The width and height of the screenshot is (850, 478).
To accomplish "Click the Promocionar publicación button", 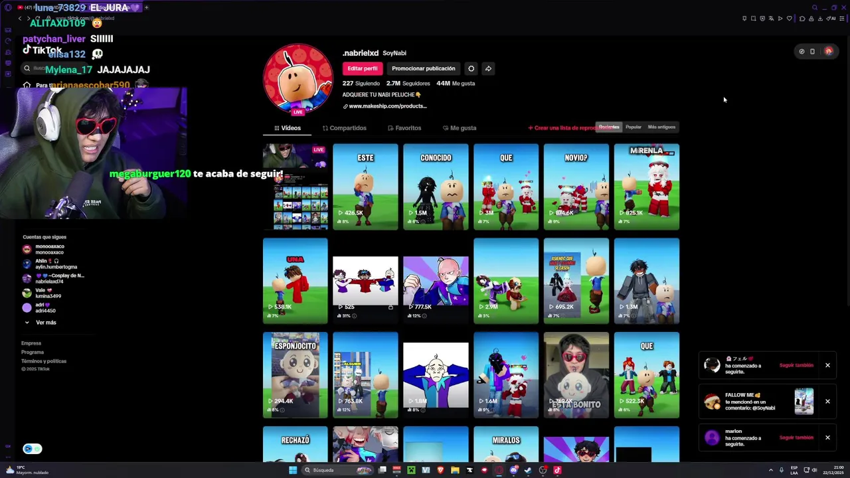I will click(x=424, y=68).
